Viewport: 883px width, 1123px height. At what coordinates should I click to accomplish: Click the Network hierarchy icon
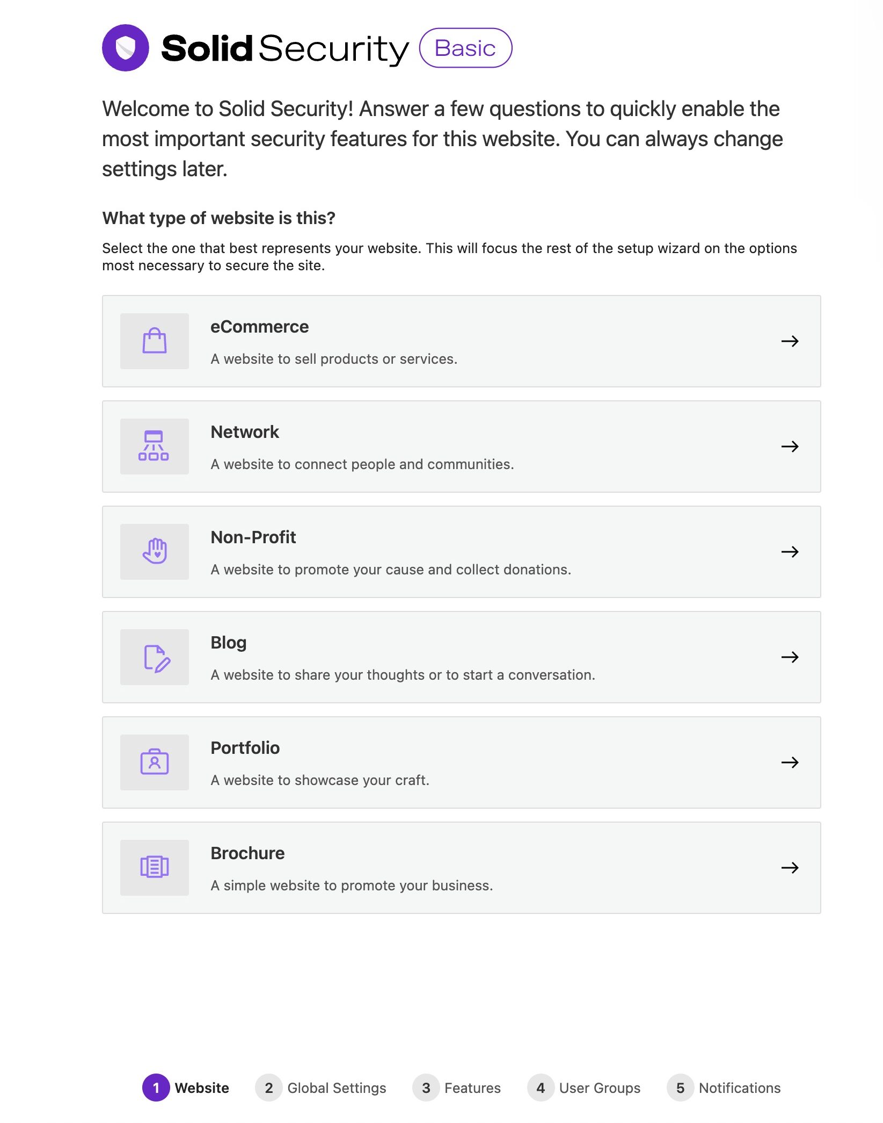(155, 447)
